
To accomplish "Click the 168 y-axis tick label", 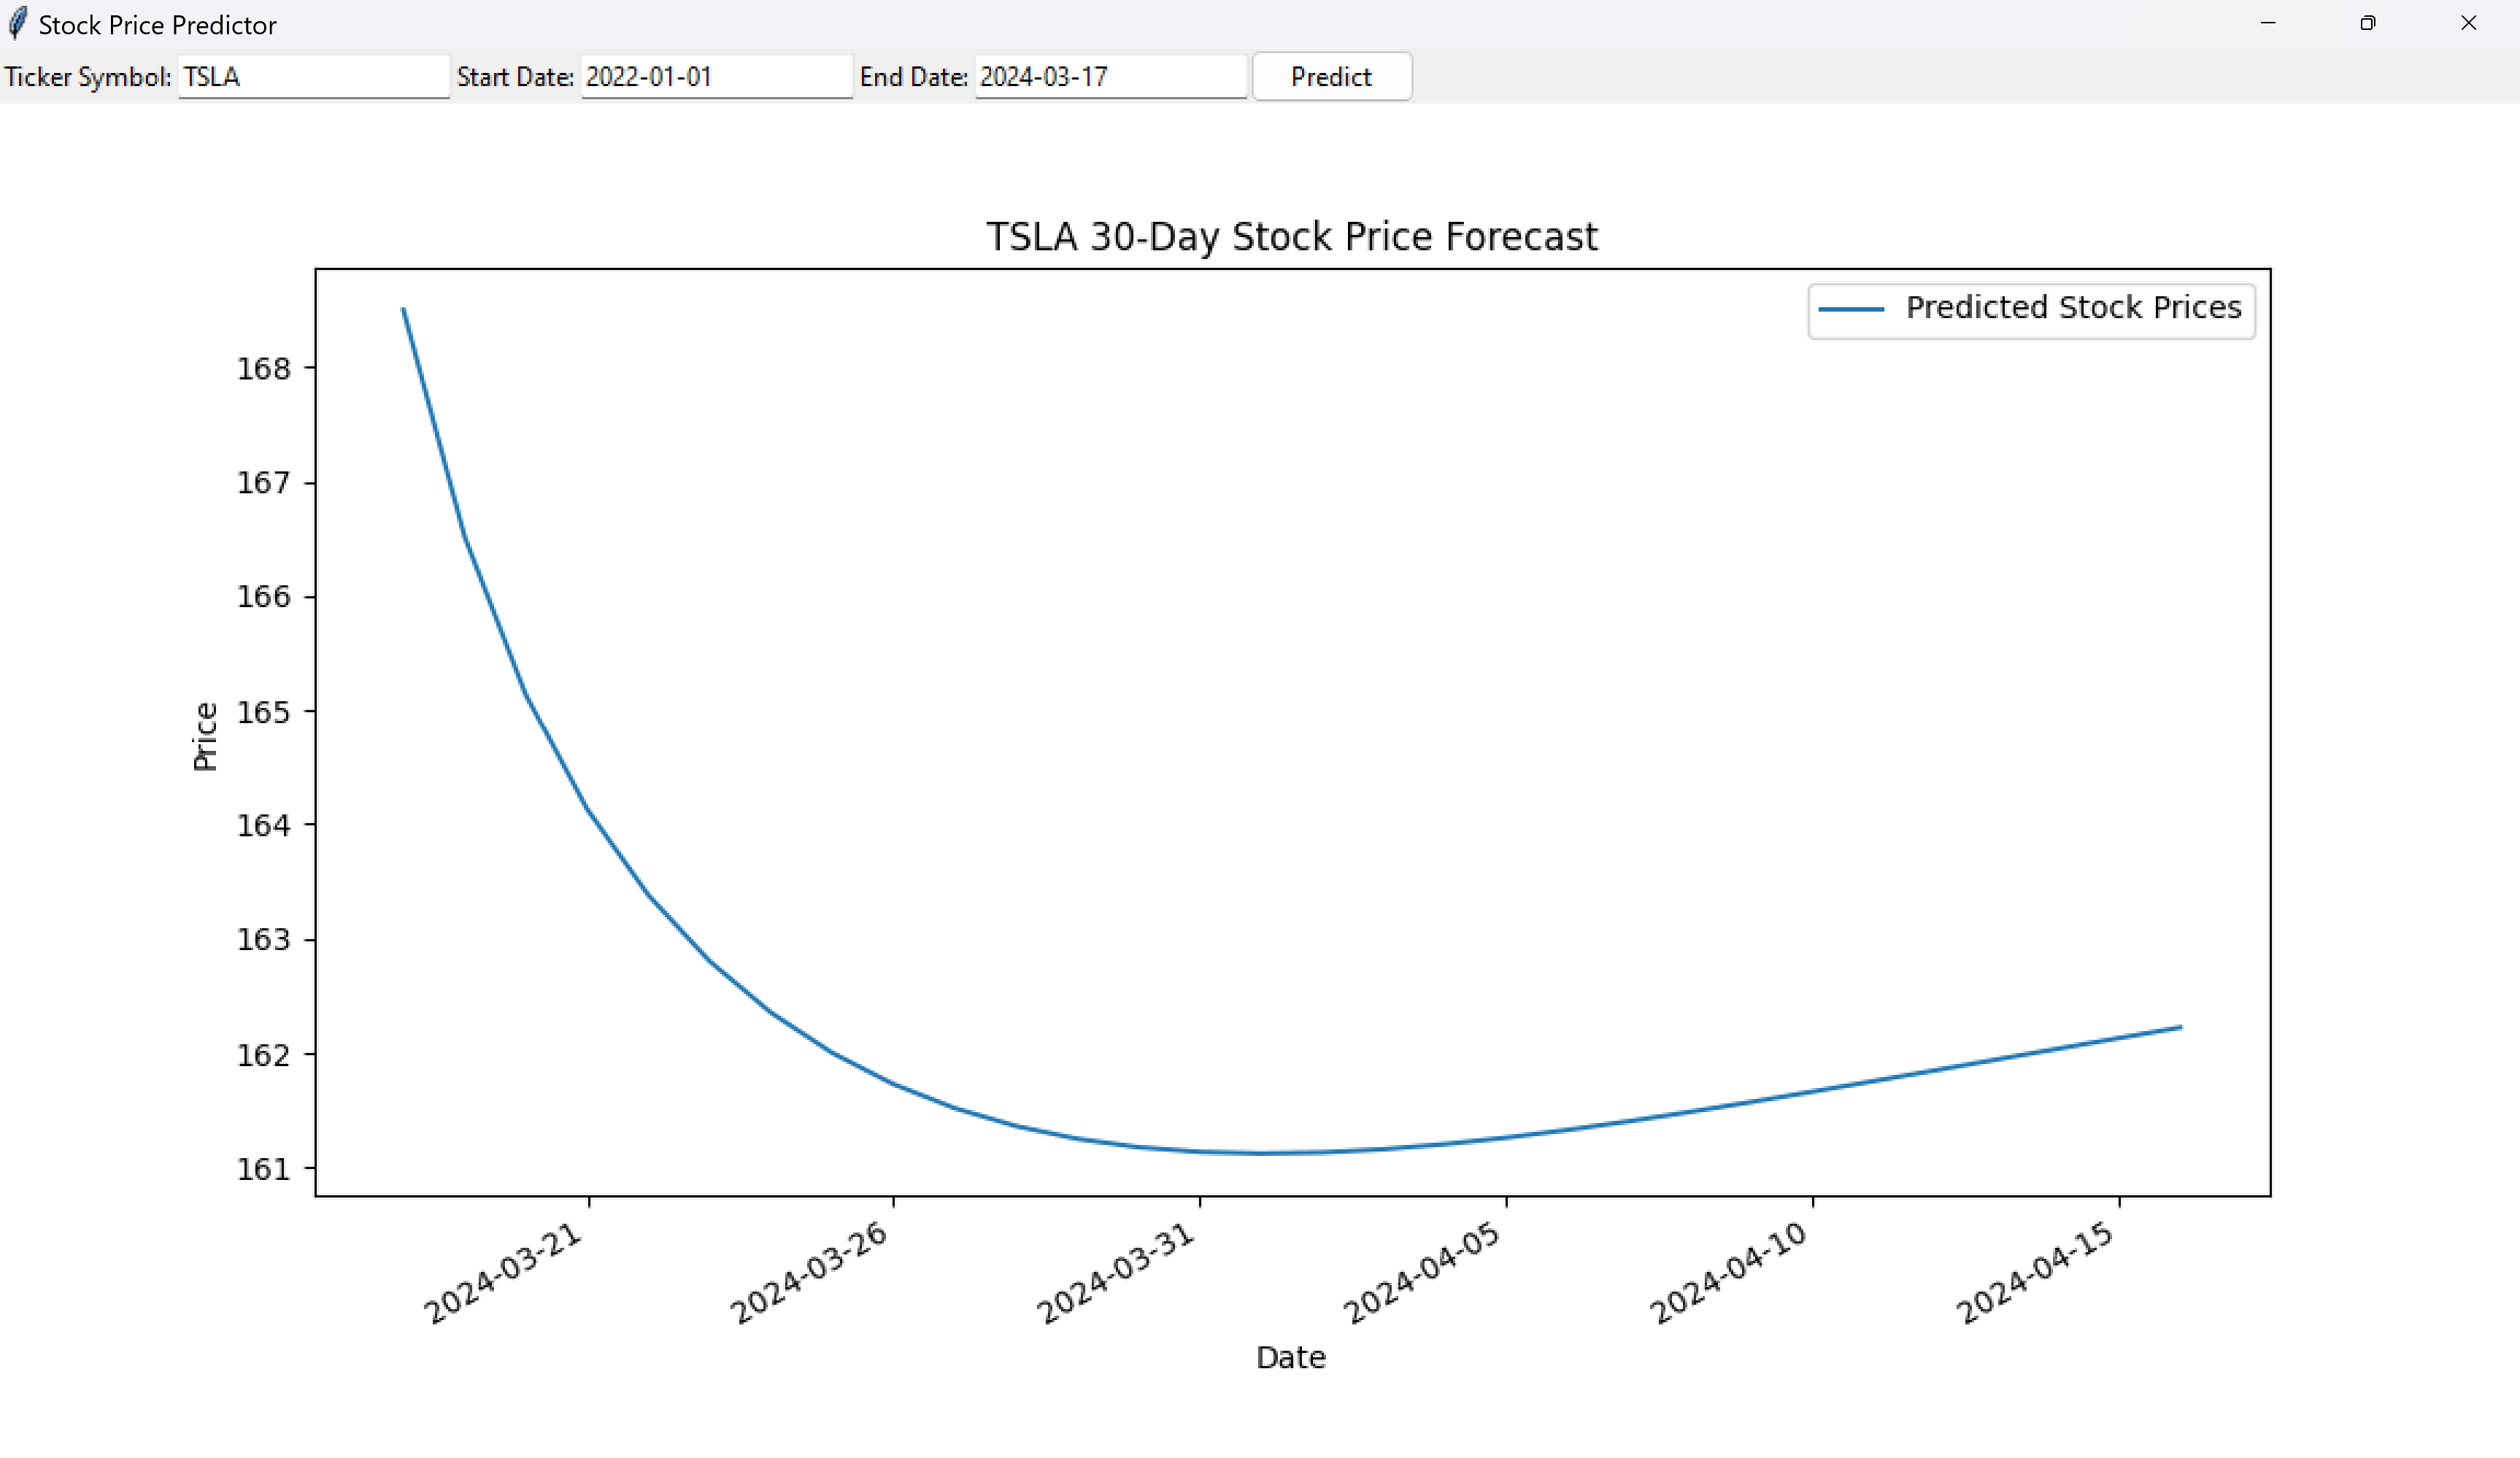I will point(263,369).
